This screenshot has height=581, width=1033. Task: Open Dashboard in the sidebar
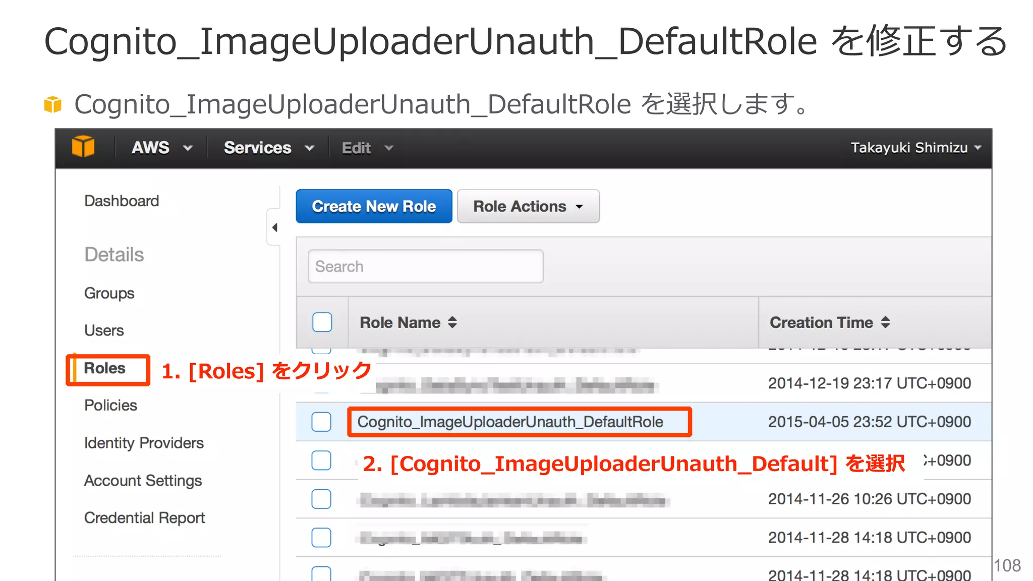click(x=122, y=201)
